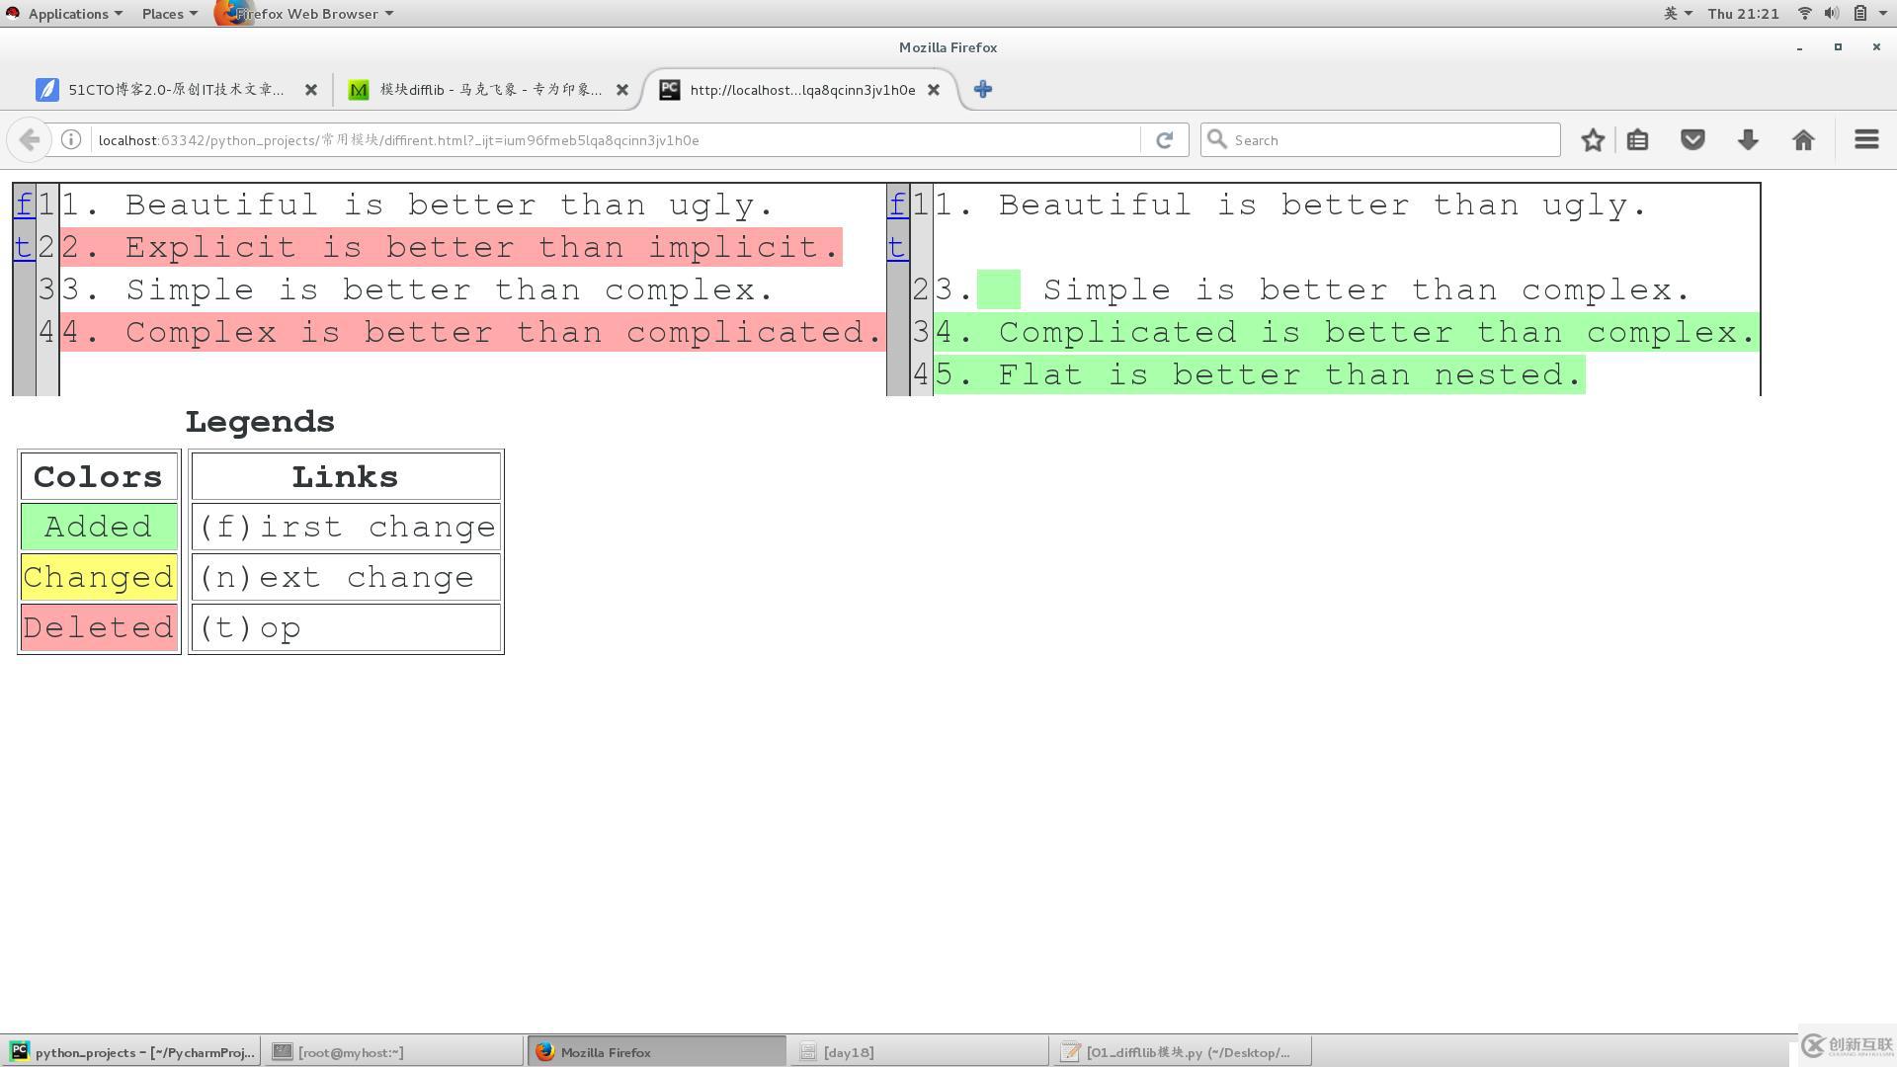Image resolution: width=1897 pixels, height=1067 pixels.
Task: Open the downloads arrow icon
Action: 1748,140
